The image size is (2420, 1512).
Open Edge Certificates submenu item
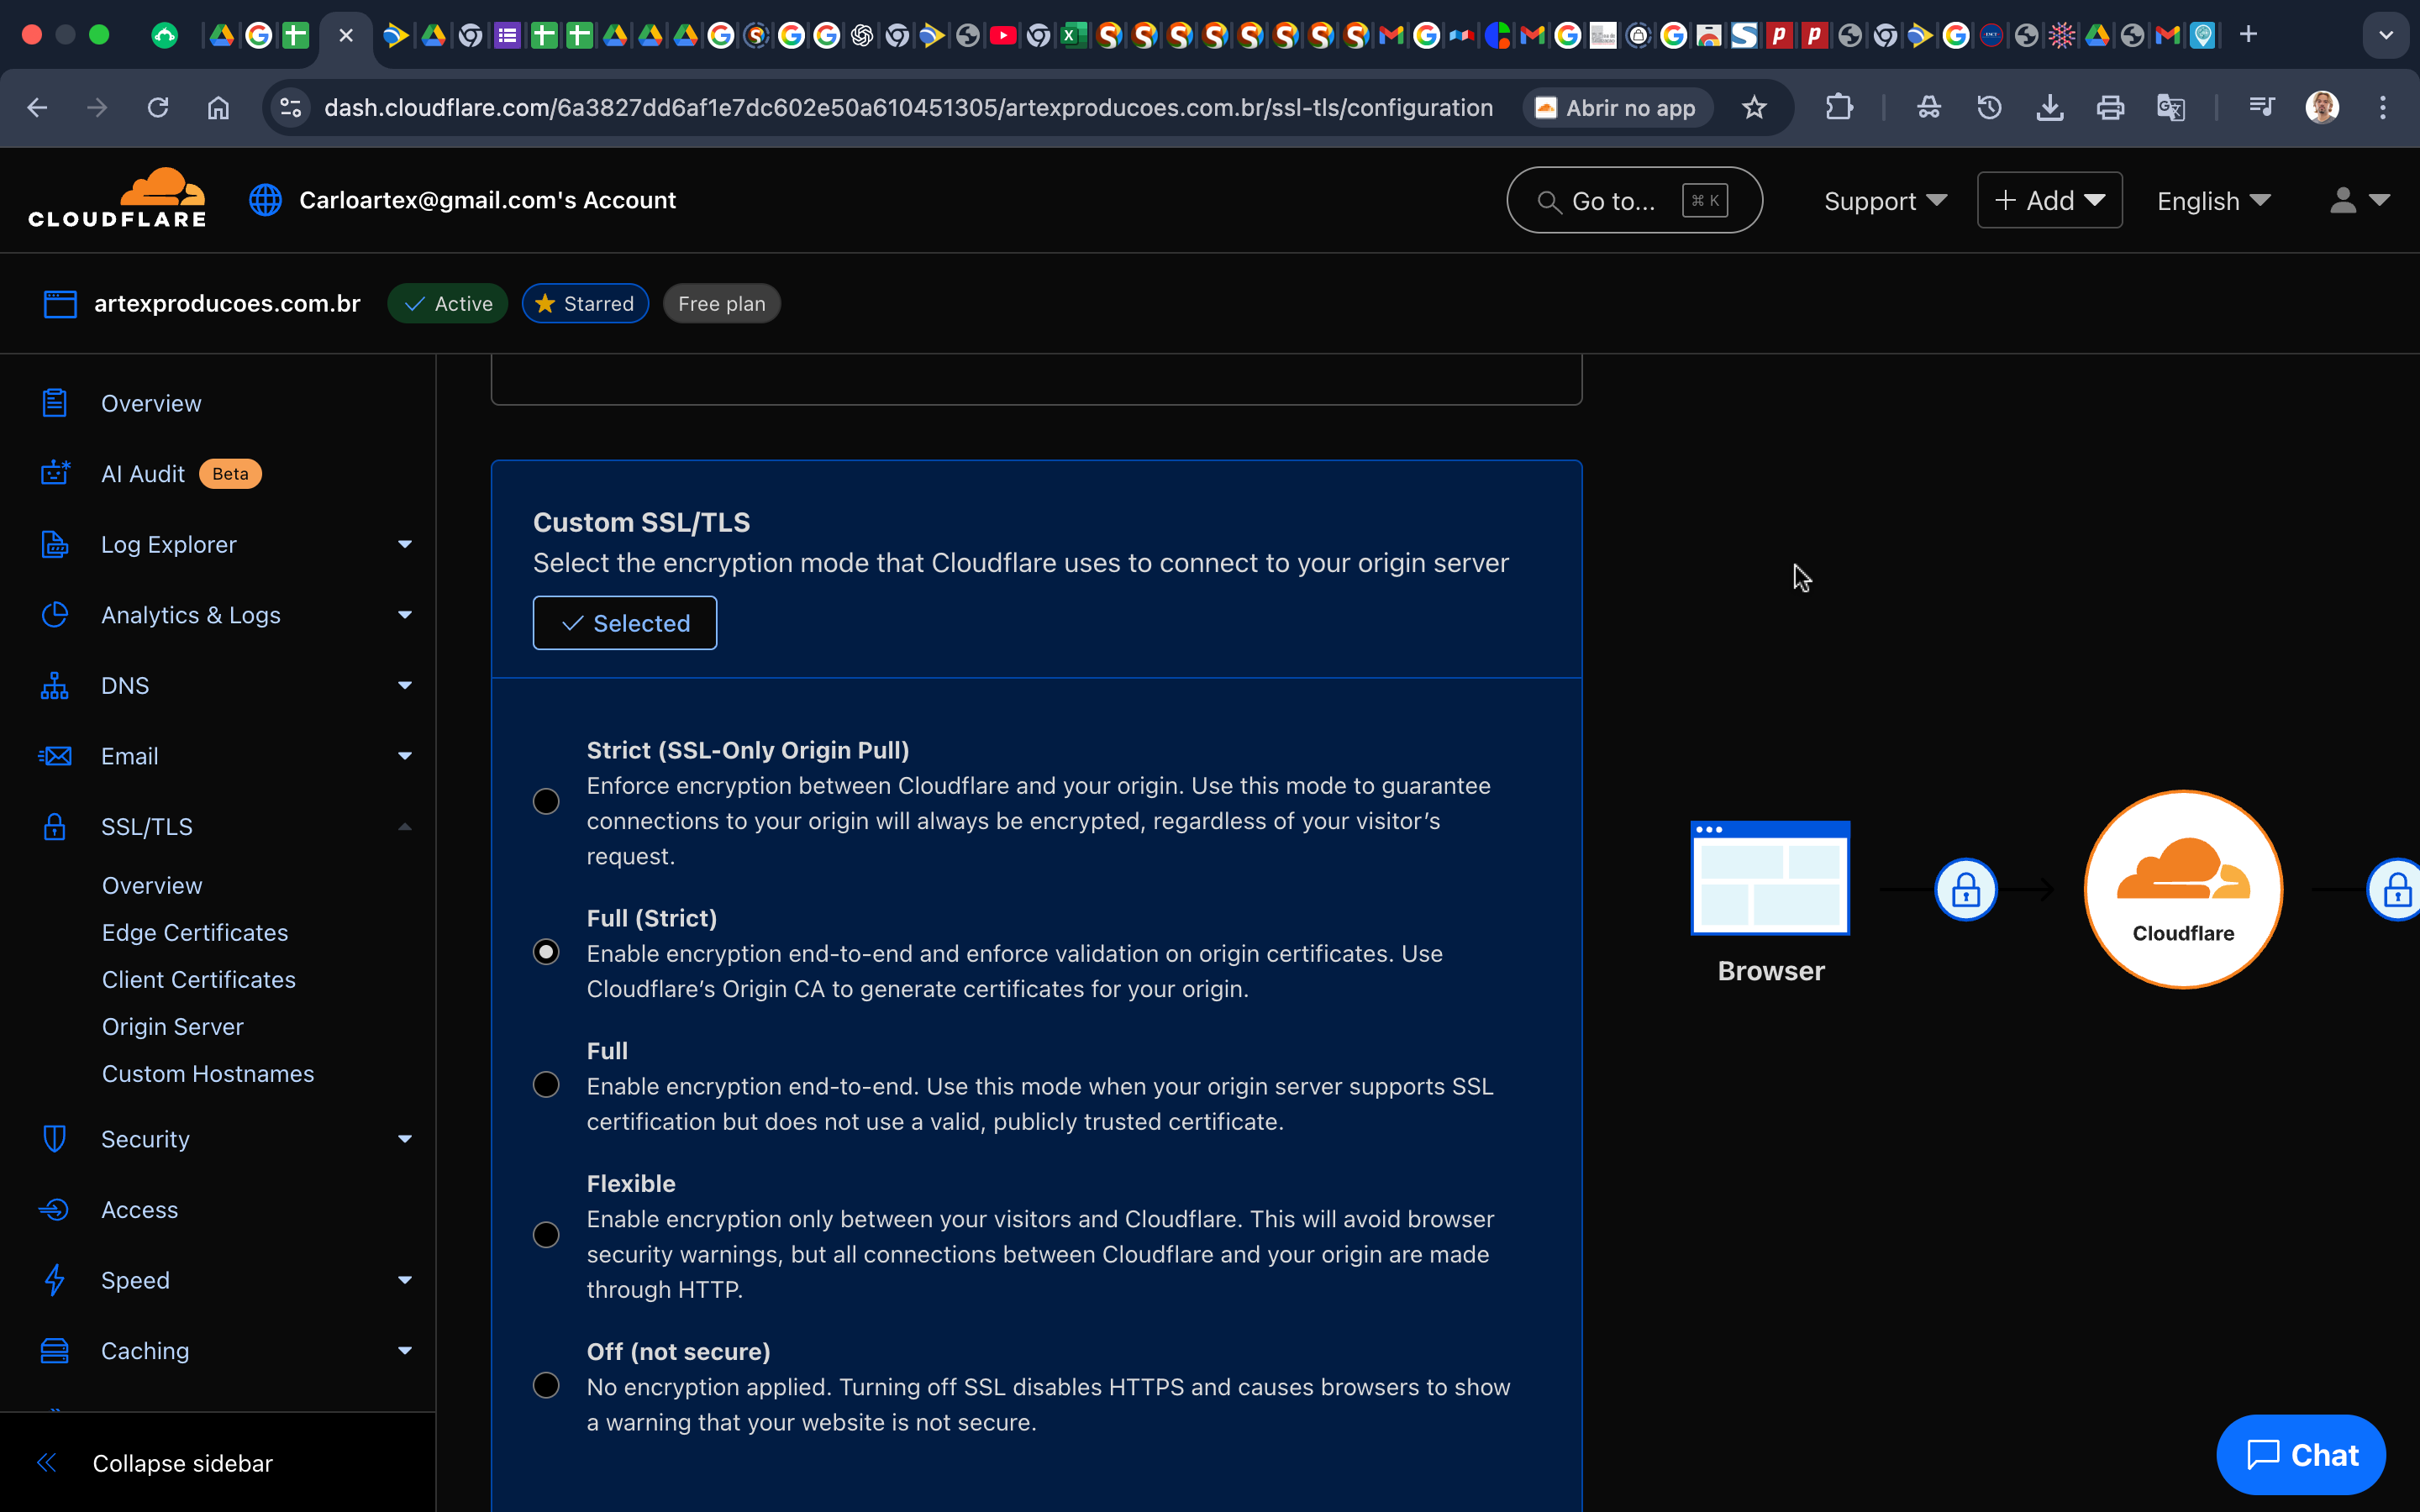click(x=195, y=932)
